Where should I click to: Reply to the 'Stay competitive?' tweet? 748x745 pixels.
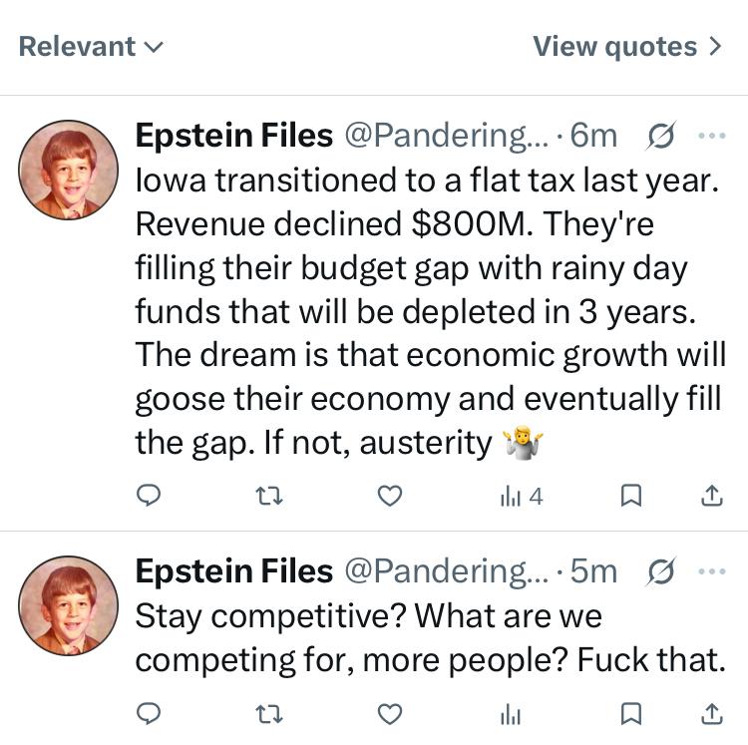coord(149,713)
